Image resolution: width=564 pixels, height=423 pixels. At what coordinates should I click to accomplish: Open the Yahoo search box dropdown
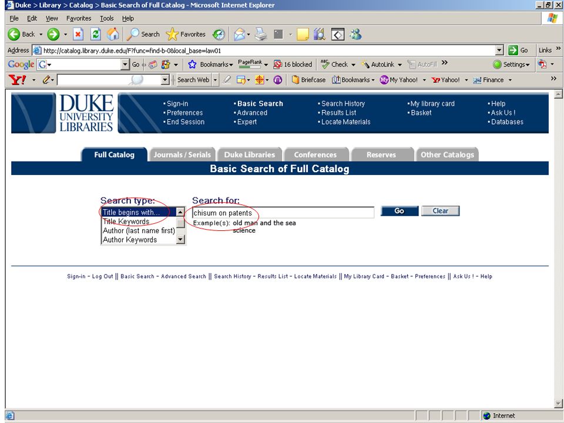[x=165, y=80]
